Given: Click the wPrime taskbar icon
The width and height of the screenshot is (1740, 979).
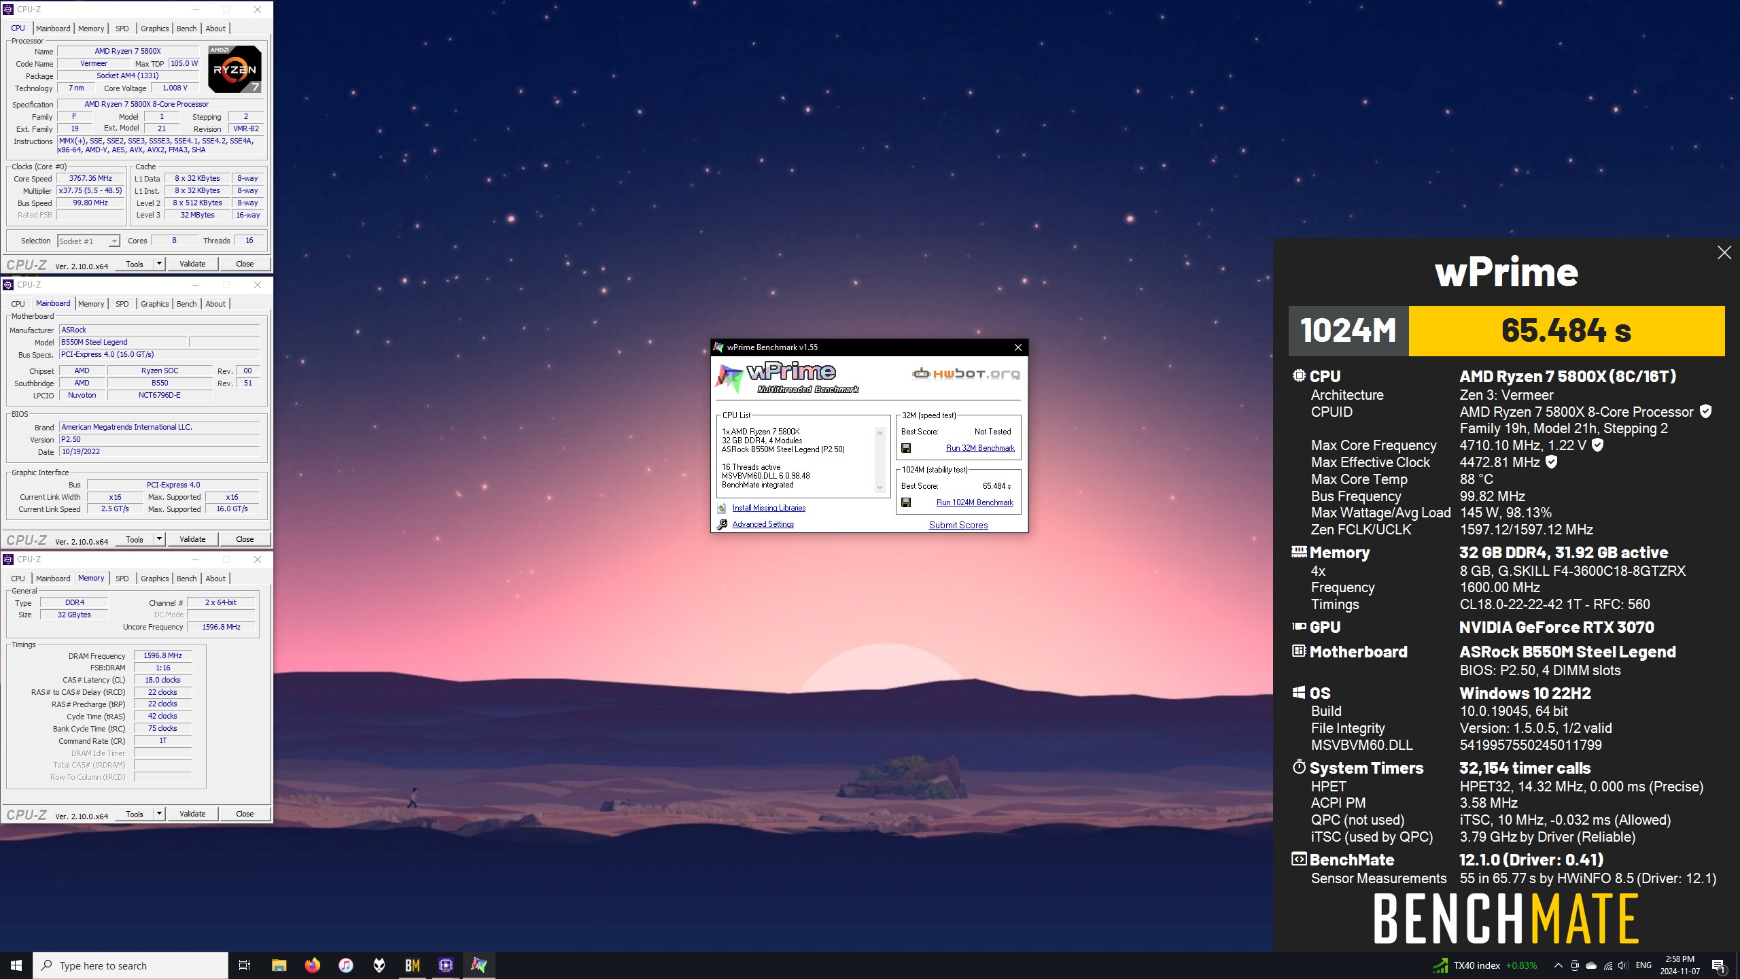Looking at the screenshot, I should coord(479,965).
